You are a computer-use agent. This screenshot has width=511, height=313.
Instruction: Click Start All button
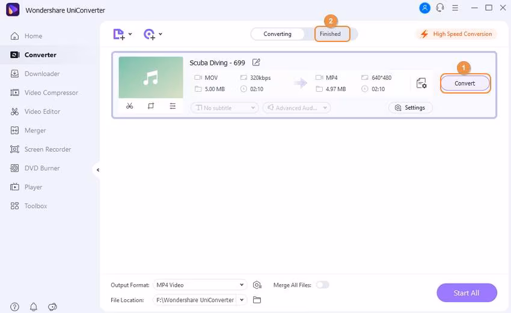[467, 293]
